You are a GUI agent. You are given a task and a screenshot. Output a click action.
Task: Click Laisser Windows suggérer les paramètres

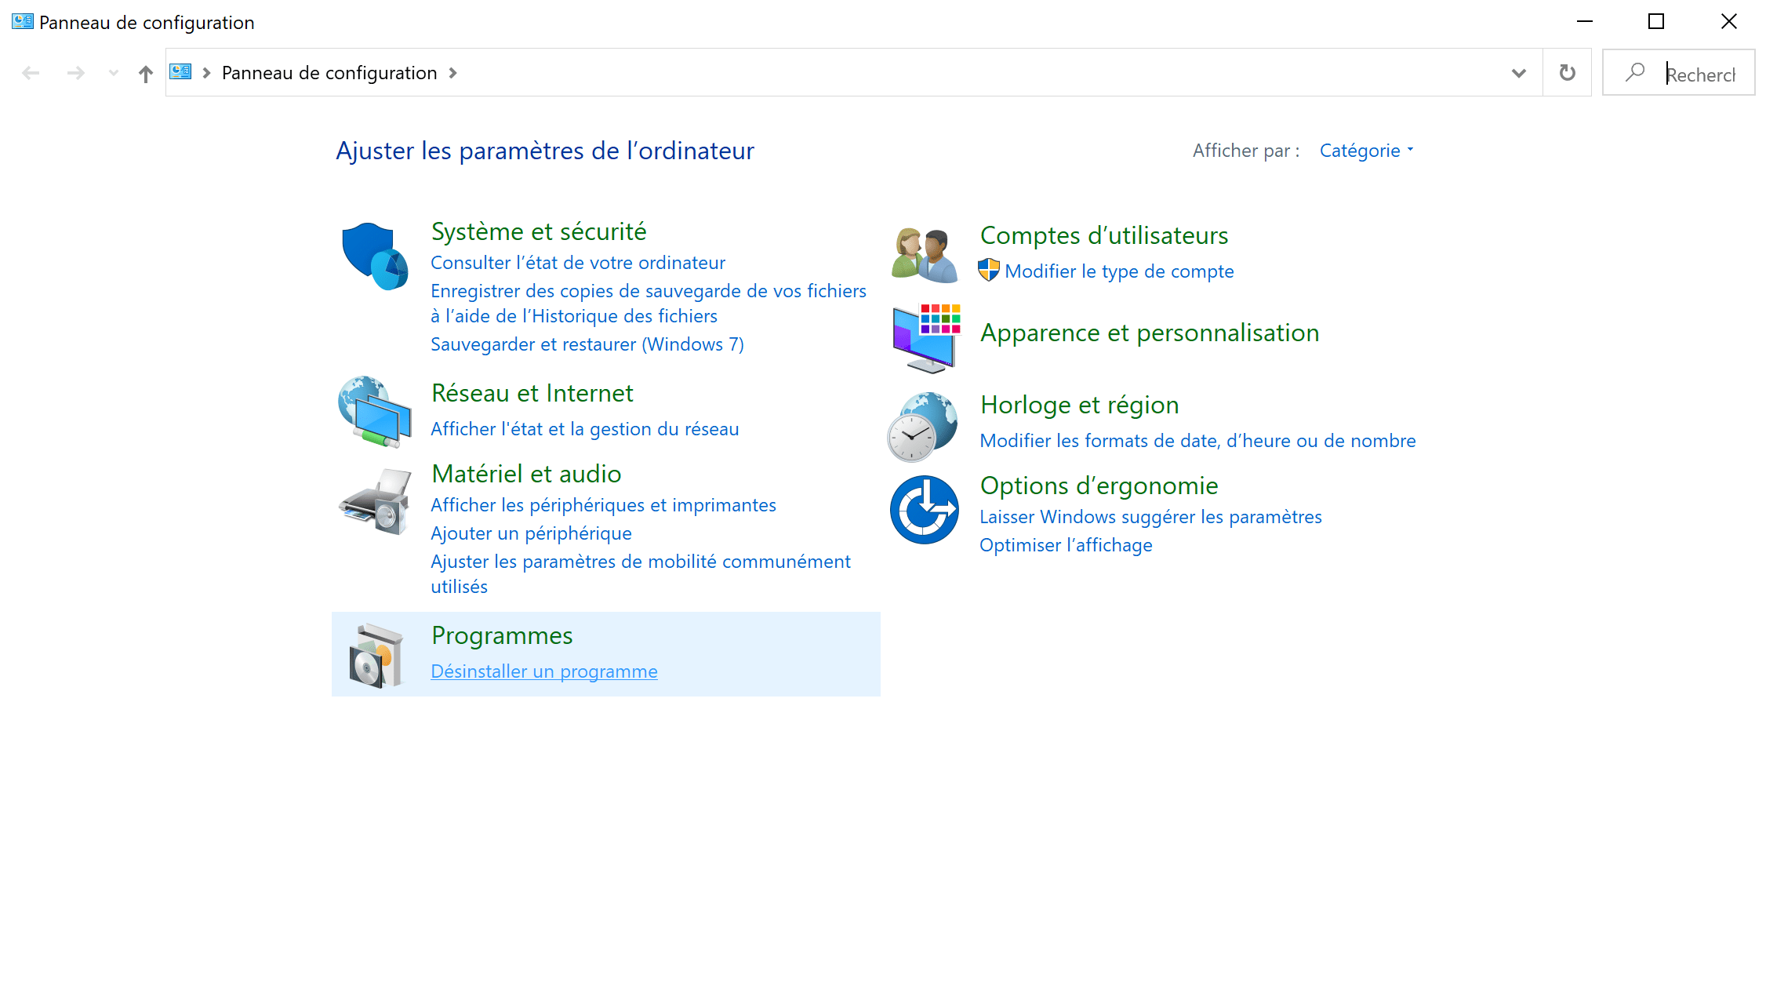click(x=1150, y=517)
